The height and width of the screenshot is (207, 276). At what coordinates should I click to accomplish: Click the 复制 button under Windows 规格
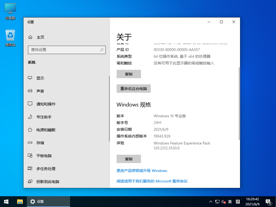coord(129,159)
